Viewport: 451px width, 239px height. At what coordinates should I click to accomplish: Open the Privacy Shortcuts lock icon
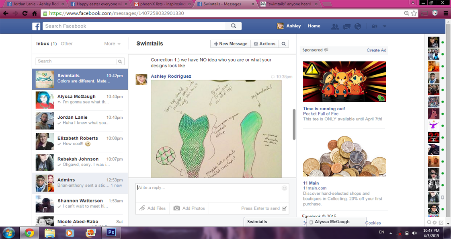[375, 26]
